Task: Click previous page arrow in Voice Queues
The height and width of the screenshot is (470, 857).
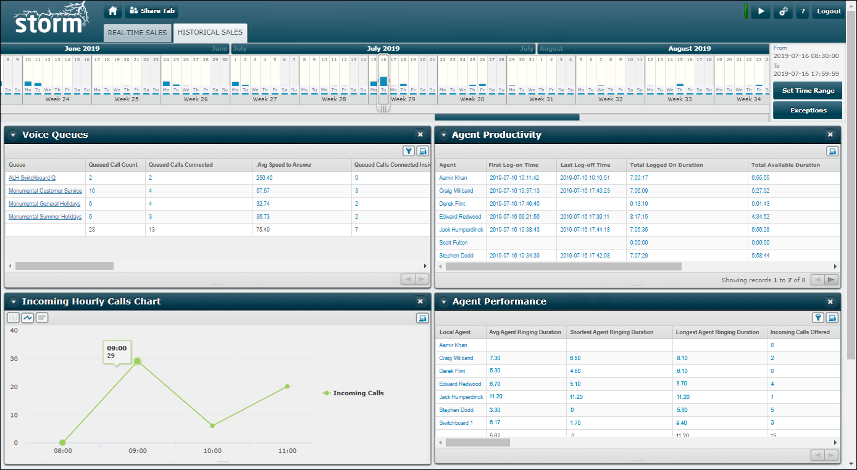Action: point(408,279)
